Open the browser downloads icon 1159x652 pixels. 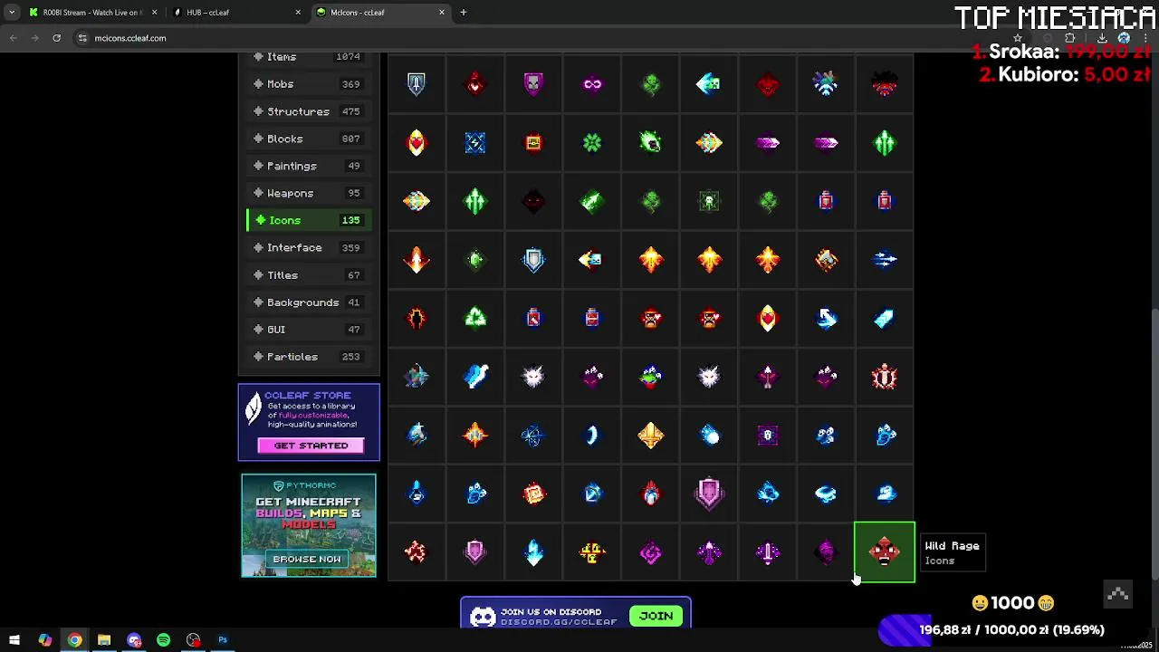click(1102, 38)
